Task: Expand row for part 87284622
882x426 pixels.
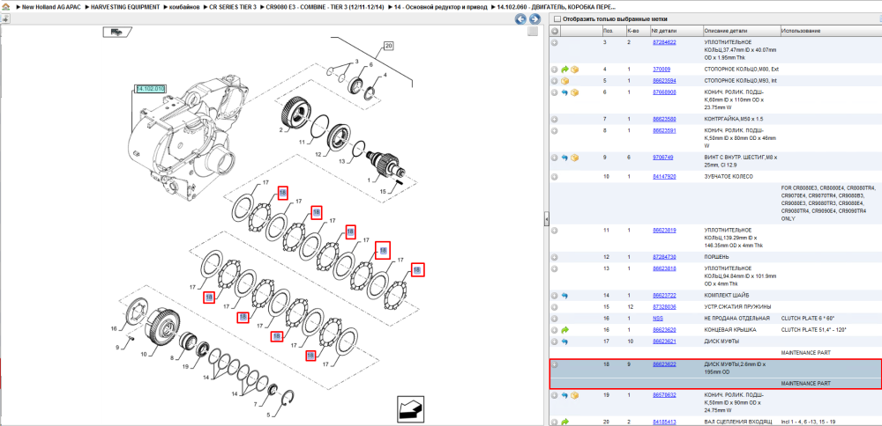Action: point(555,42)
